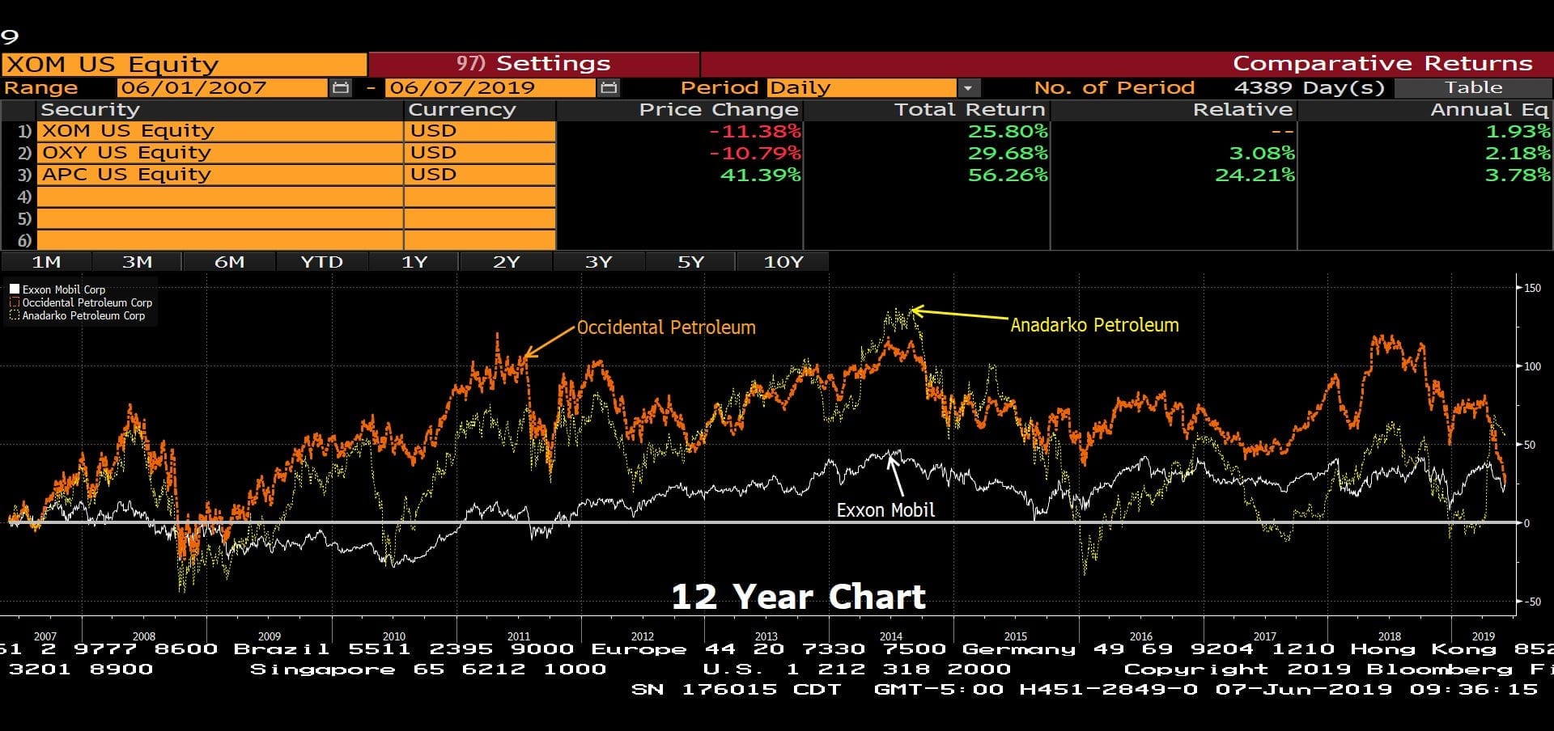Select the 2Y range tab

click(506, 262)
